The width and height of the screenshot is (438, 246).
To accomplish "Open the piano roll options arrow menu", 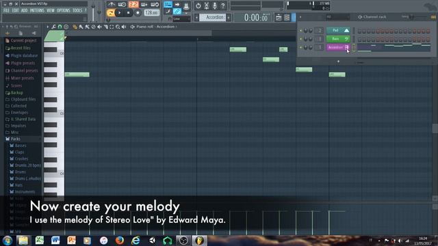I will [48, 27].
